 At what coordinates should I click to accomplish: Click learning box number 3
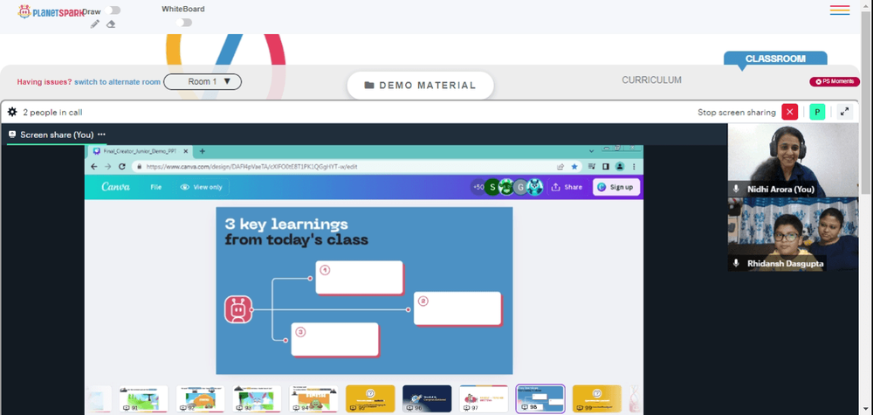(x=334, y=339)
